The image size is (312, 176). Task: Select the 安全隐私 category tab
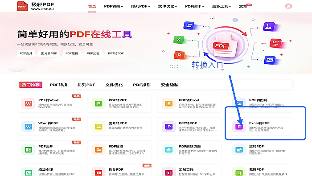(169, 85)
